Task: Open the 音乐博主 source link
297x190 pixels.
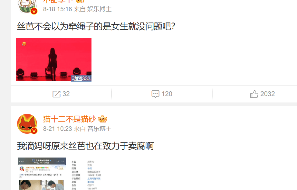Action: coord(99,129)
